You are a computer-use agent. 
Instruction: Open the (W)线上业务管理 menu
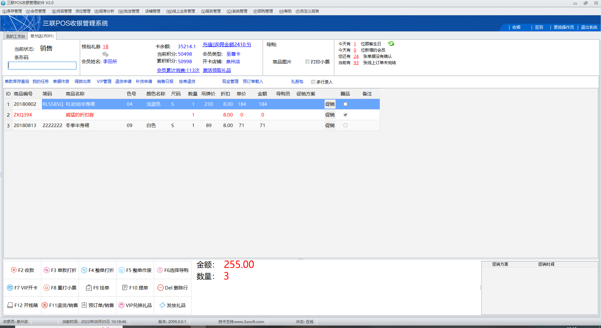181,11
